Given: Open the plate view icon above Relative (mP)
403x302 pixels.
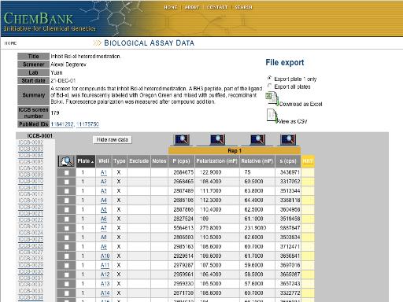Looking at the screenshot, I should pos(257,140).
